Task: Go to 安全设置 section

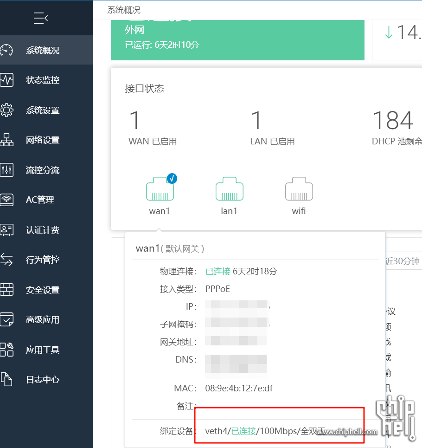Action: 46,290
